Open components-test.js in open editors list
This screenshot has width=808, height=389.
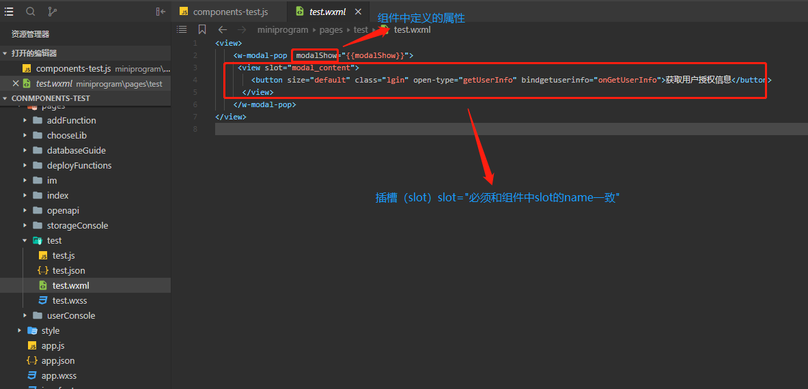[x=85, y=68]
